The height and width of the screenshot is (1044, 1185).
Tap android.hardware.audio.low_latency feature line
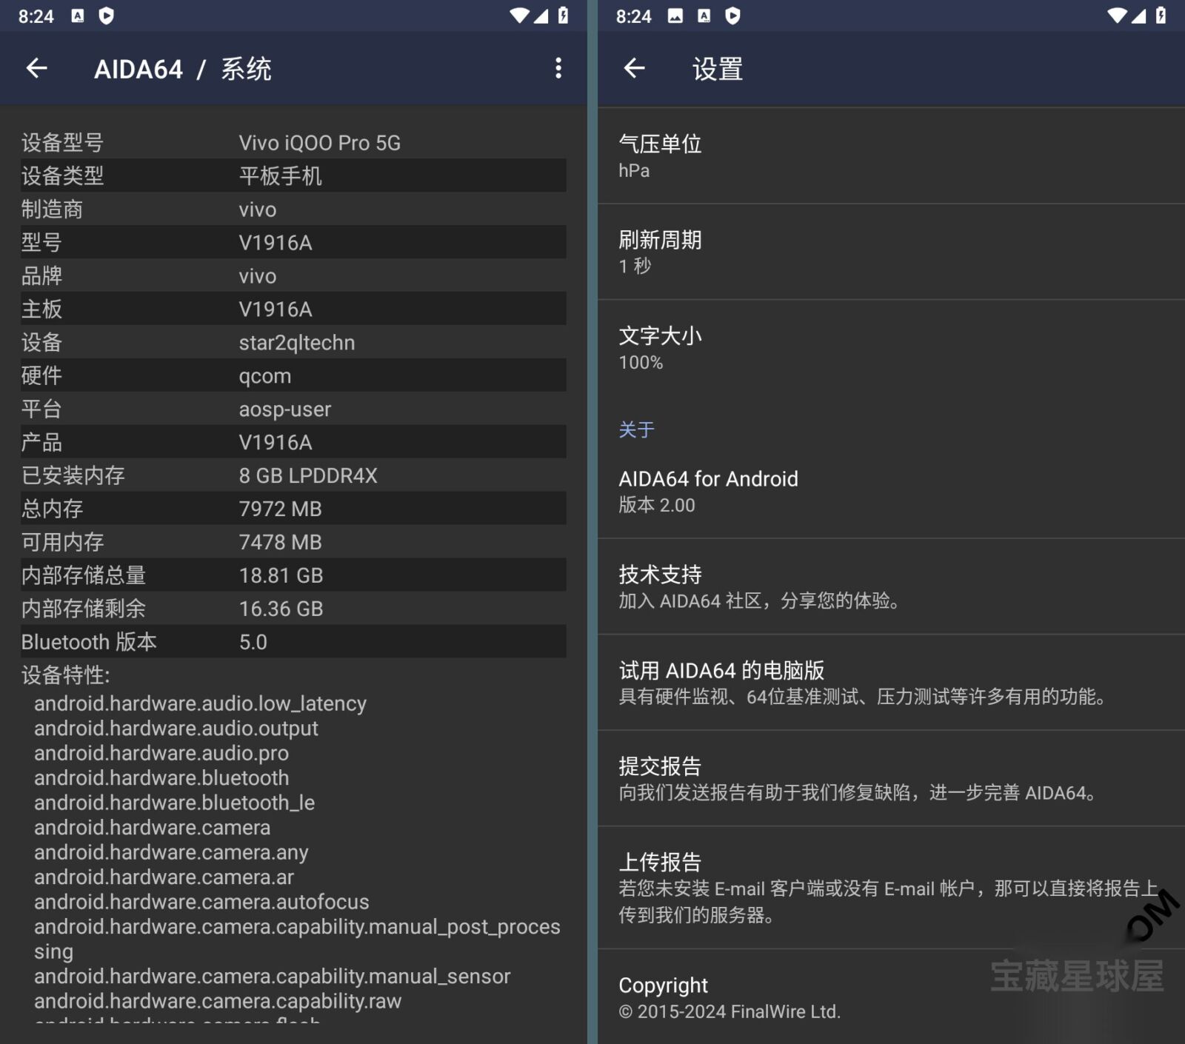(x=200, y=703)
